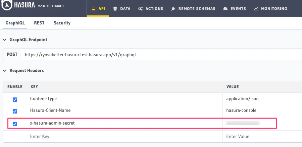Viewport: 302px width, 147px height.
Task: Open the Security sub-tab
Action: [62, 23]
